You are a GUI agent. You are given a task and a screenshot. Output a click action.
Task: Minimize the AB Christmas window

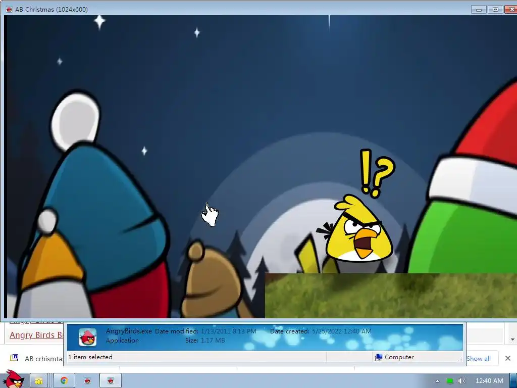click(x=479, y=9)
